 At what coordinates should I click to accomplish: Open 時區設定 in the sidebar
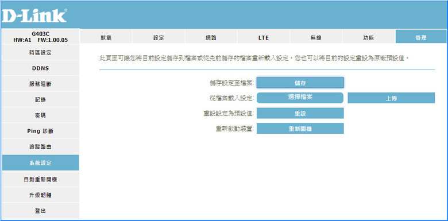pos(41,53)
